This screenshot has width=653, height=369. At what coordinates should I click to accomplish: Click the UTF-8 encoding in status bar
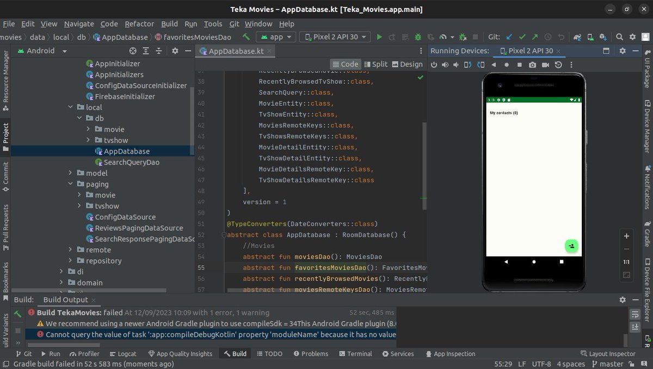(x=541, y=364)
